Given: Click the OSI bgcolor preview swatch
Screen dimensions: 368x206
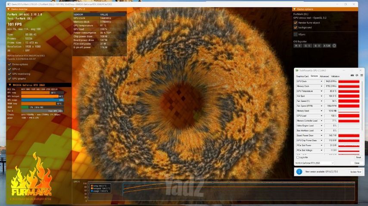Looking at the screenshot, I should click(x=334, y=45).
